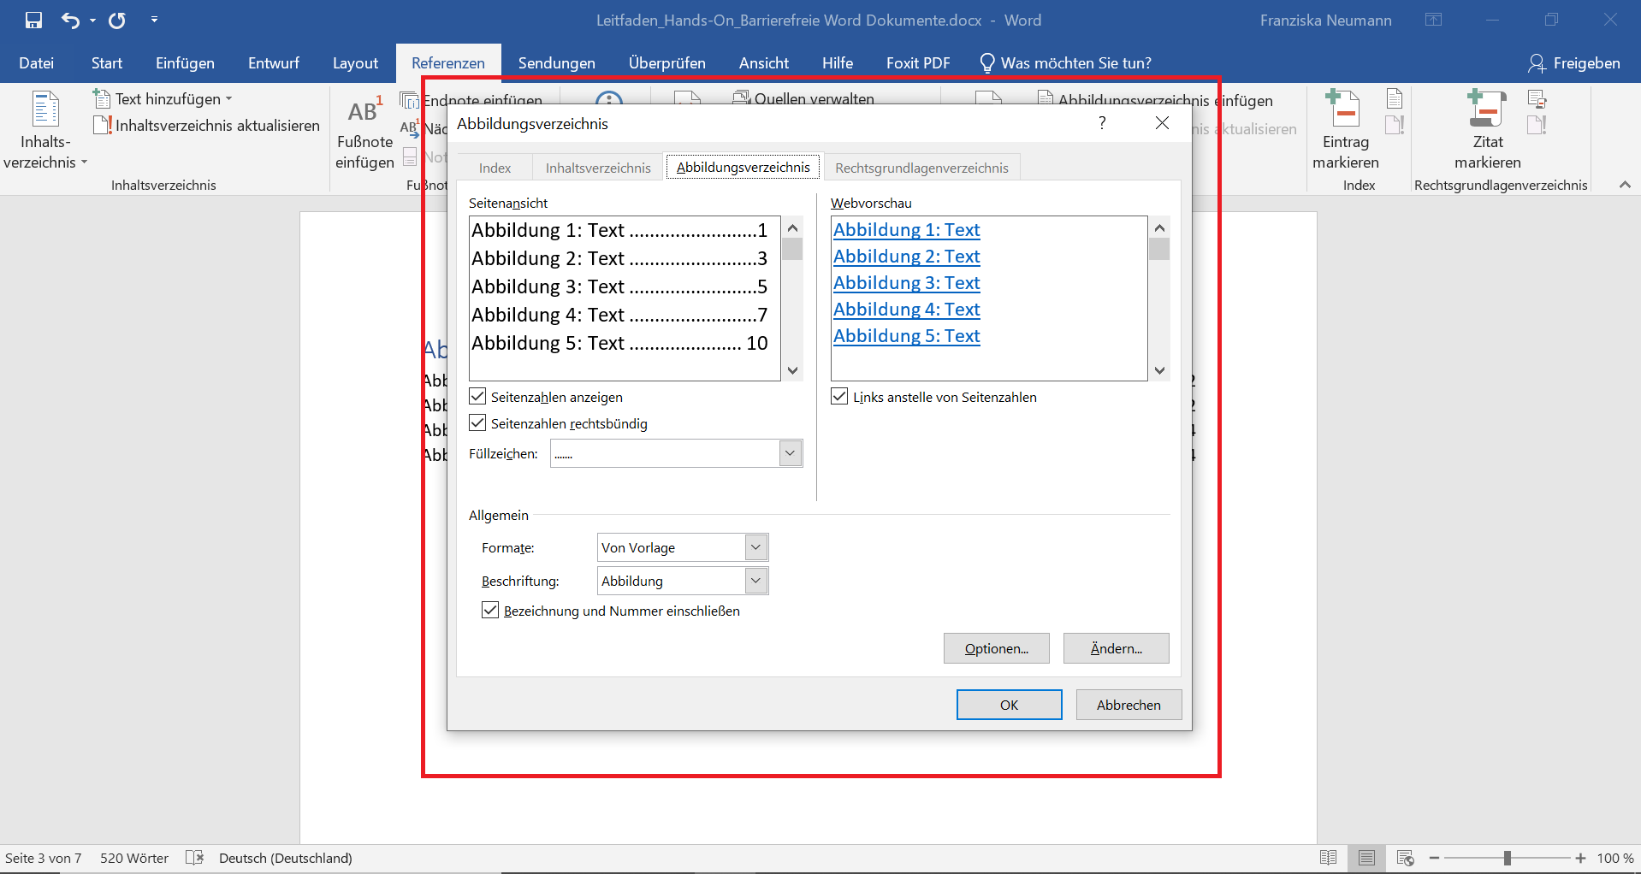Click the Undo arrow icon
Screen dimensions: 1641x874
[70, 20]
